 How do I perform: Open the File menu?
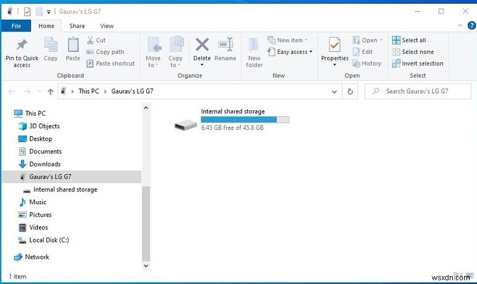16,26
